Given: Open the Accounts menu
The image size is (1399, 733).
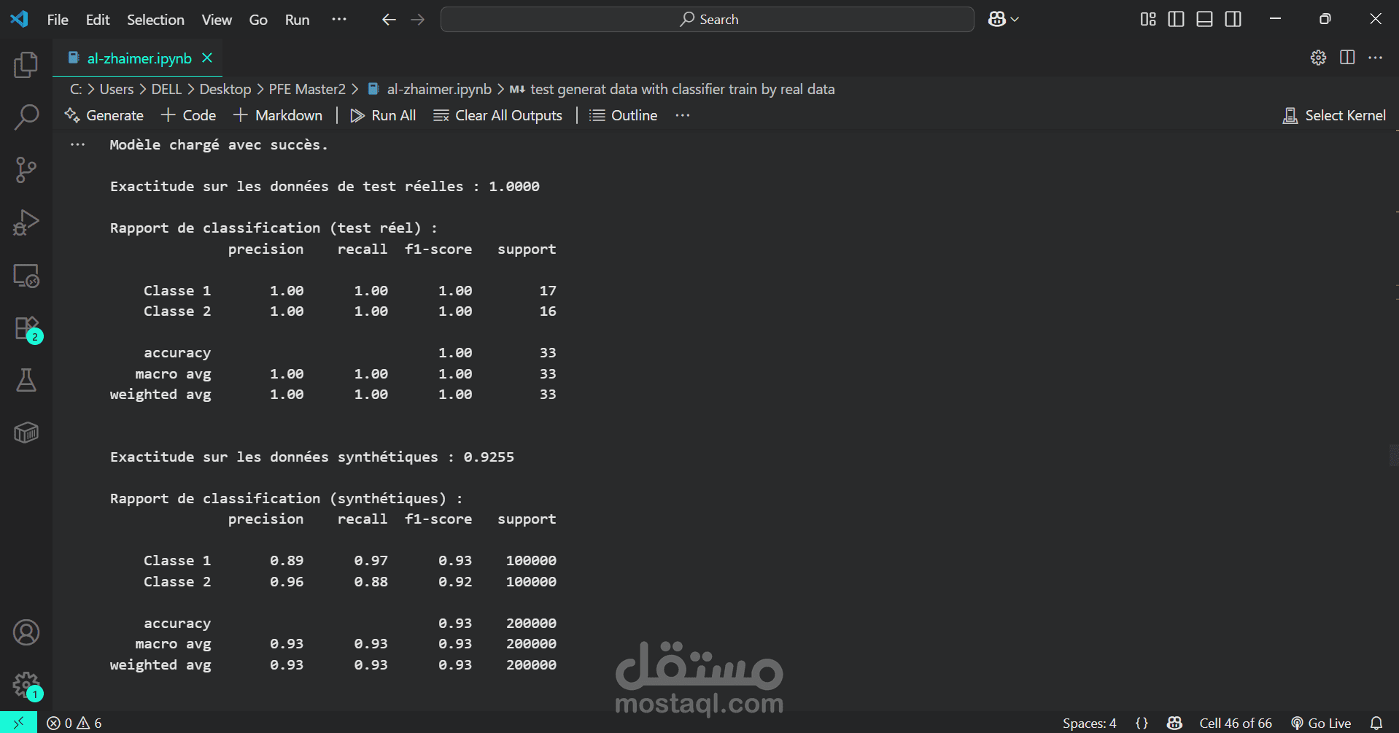Looking at the screenshot, I should pos(26,632).
